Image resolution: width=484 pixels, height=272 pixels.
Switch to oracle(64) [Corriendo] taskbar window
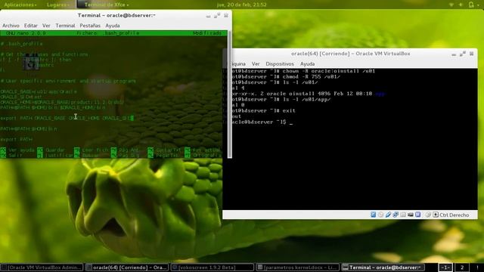127,267
